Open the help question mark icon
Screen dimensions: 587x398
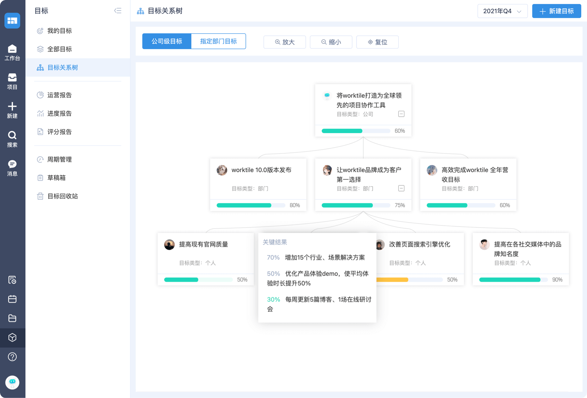pos(12,357)
